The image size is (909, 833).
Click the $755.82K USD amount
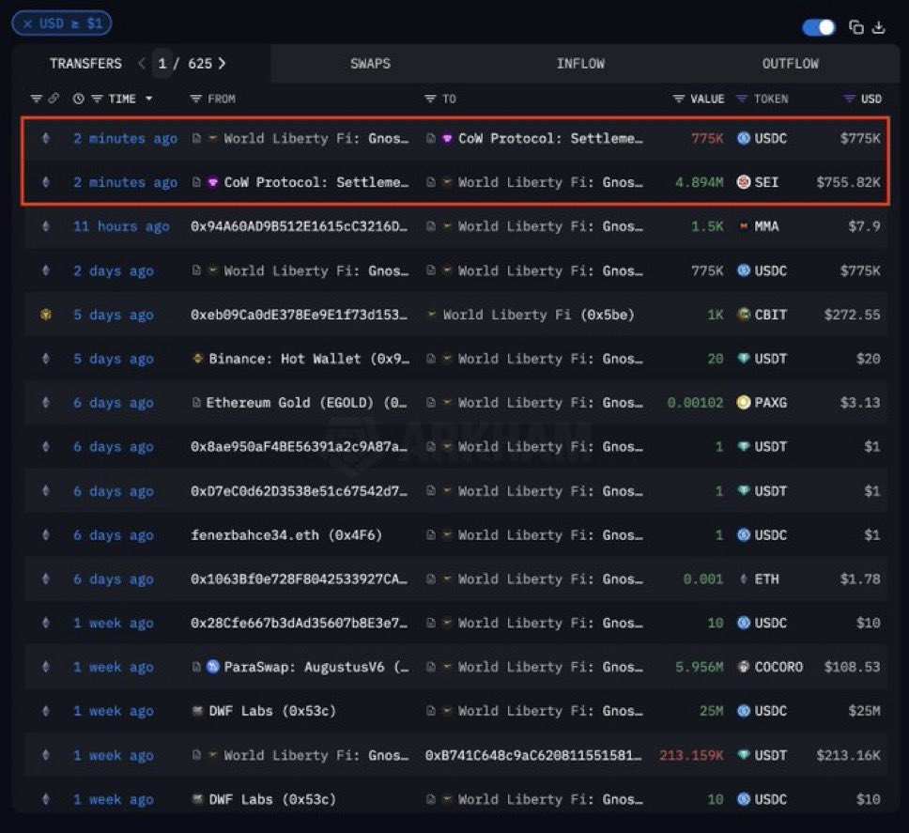pos(848,182)
